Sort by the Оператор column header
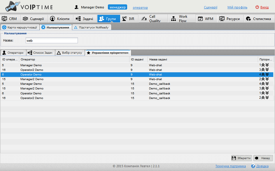The width and height of the screenshot is (275, 171). tap(74, 60)
